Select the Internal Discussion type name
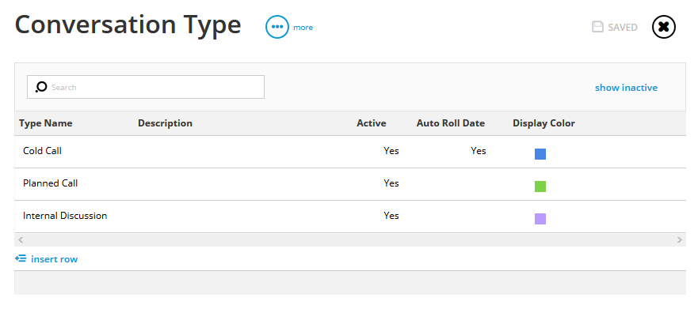The height and width of the screenshot is (309, 698). click(65, 216)
